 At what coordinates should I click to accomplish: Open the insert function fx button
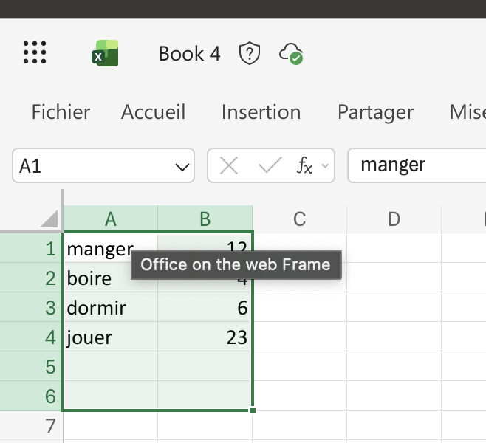point(304,166)
